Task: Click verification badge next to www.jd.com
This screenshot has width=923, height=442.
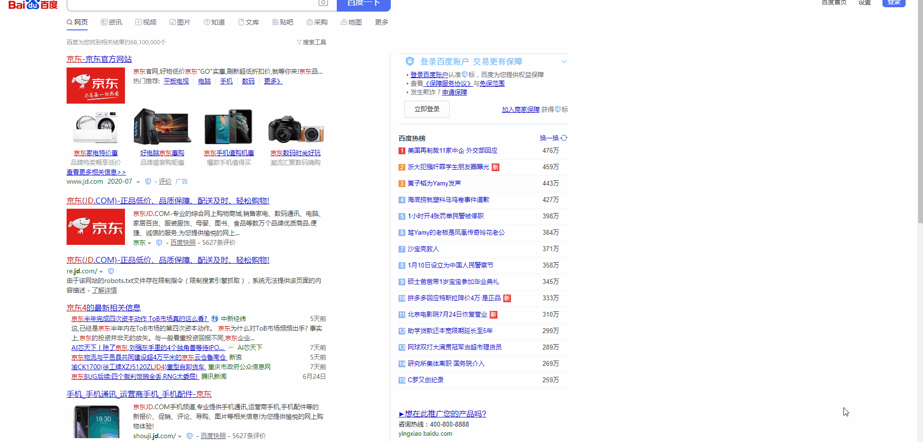Action: tap(148, 182)
